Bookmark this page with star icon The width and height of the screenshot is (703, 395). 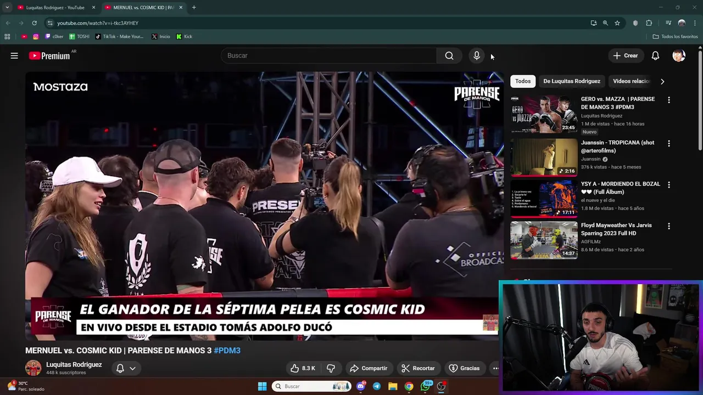click(x=617, y=23)
